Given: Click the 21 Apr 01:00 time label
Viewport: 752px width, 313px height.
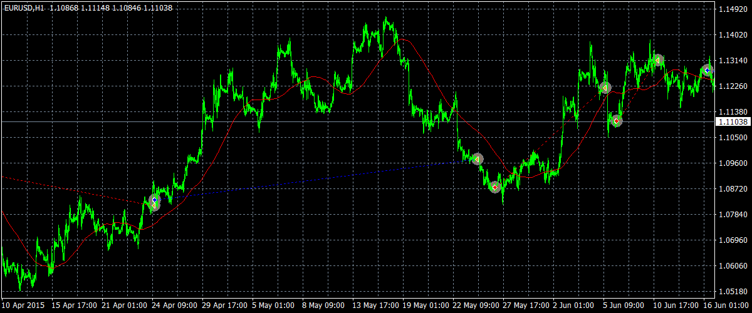Looking at the screenshot, I should [x=124, y=306].
